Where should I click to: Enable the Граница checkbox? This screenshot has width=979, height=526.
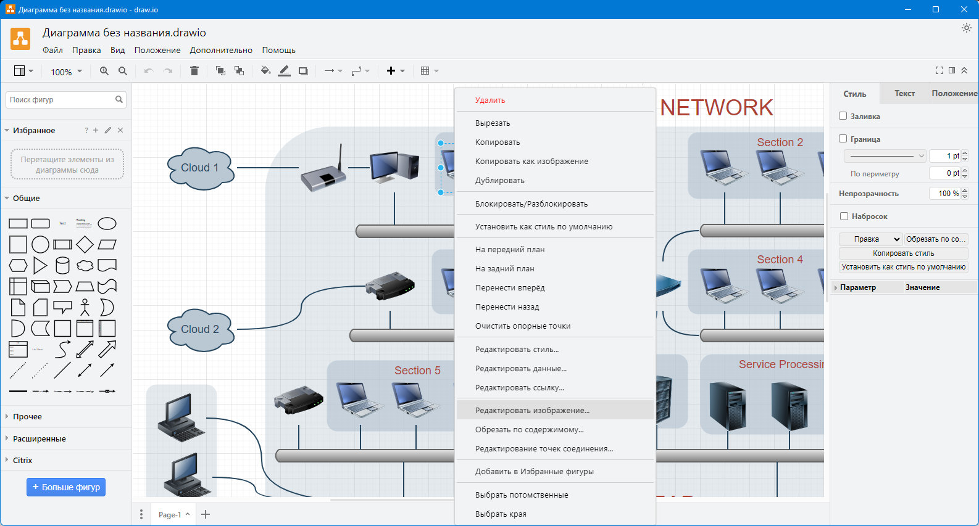click(843, 139)
